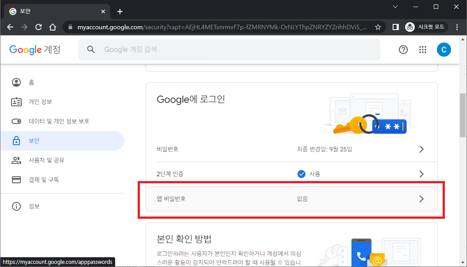Open 데이터 및 개인 정보 보호 sidebar item
The height and width of the screenshot is (267, 467).
point(62,121)
